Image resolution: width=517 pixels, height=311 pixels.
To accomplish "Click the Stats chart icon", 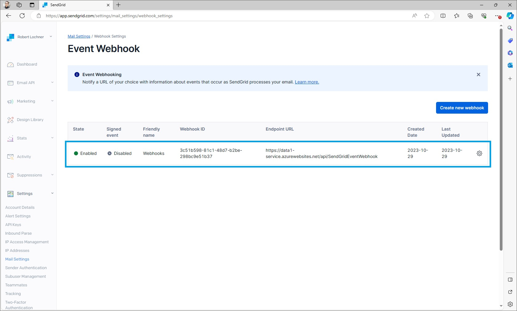I will point(10,138).
